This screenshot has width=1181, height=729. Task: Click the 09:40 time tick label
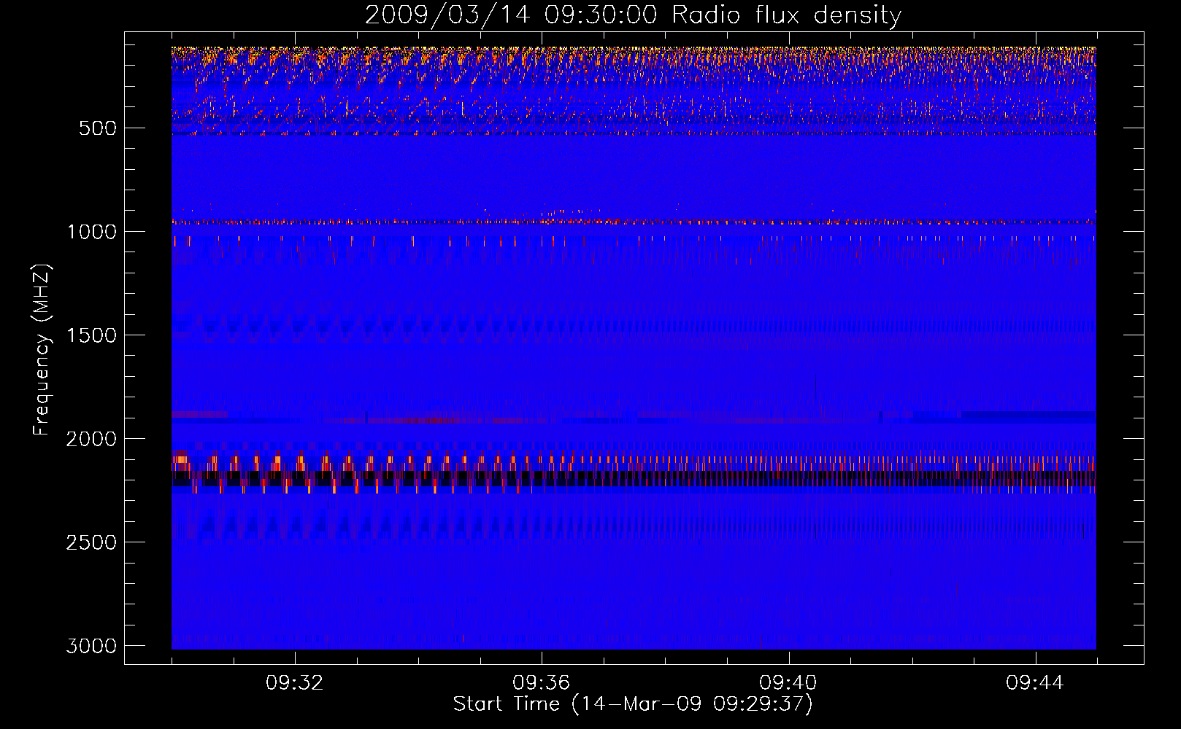pyautogui.click(x=788, y=683)
